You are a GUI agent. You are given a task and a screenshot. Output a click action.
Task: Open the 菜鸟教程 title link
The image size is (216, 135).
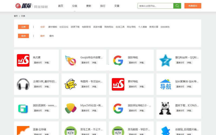pos(139,129)
